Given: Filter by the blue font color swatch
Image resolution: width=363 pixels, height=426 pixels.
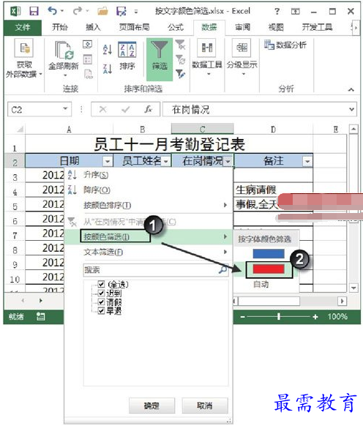Looking at the screenshot, I should point(269,253).
